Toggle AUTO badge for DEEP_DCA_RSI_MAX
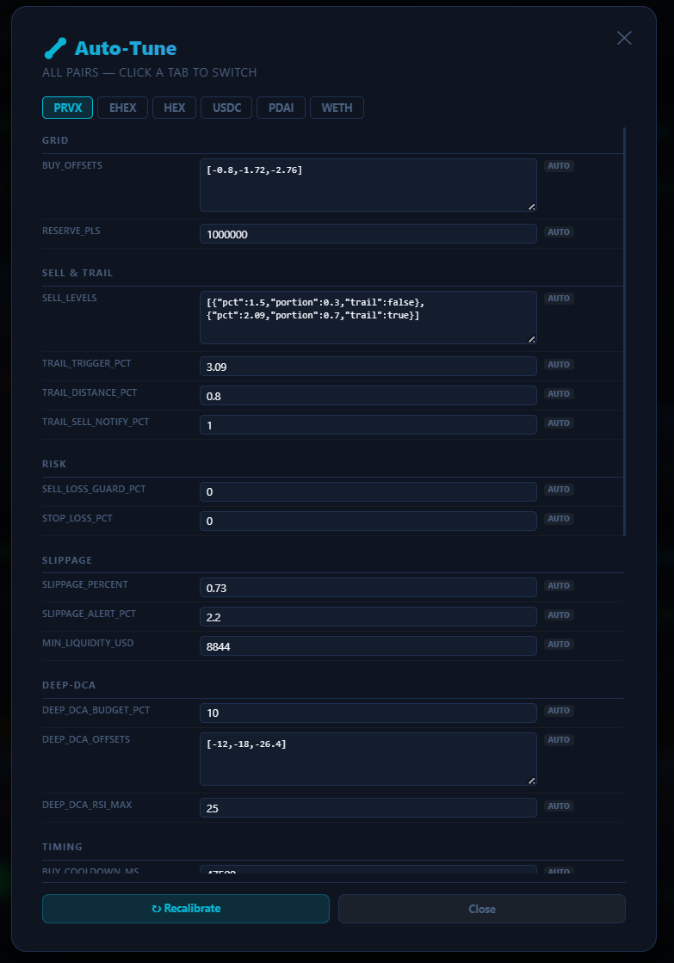This screenshot has width=674, height=963. 559,806
